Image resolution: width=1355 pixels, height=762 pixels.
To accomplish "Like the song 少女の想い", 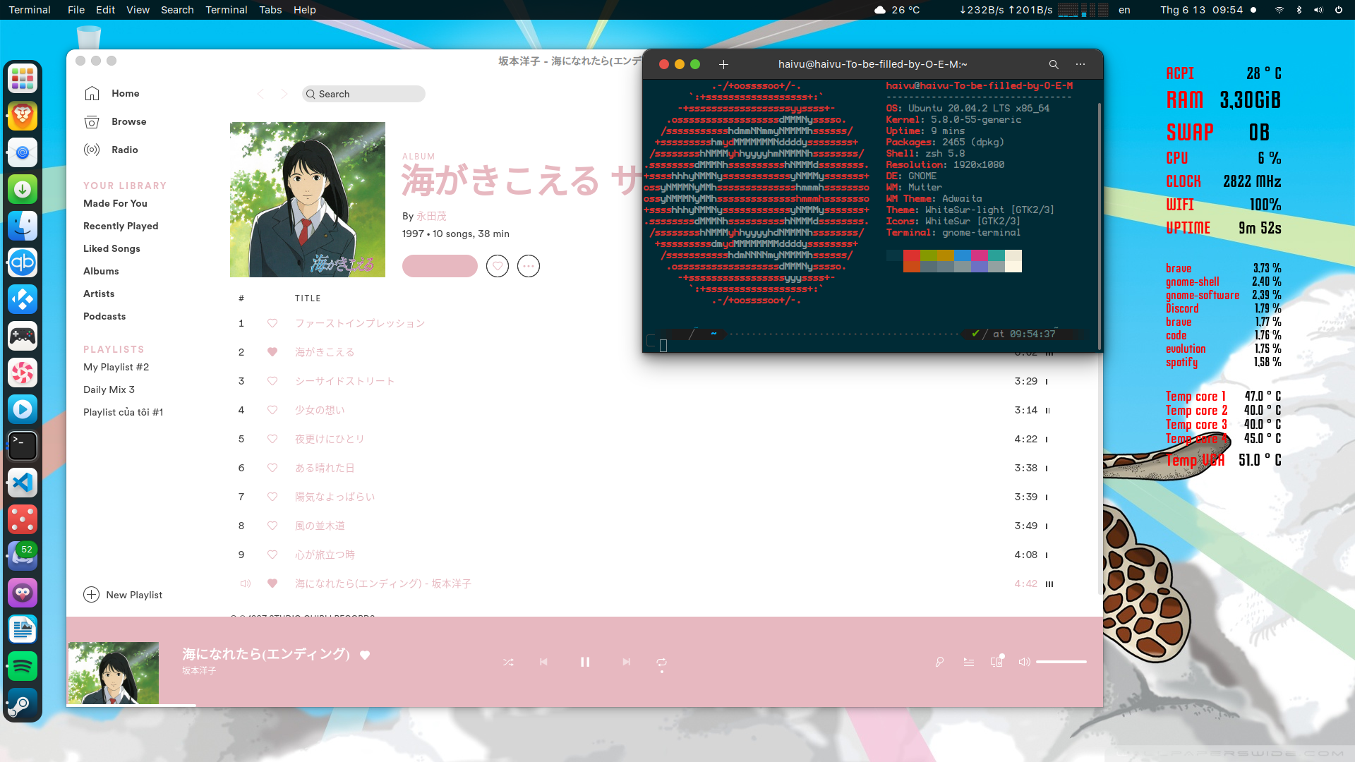I will pos(272,410).
